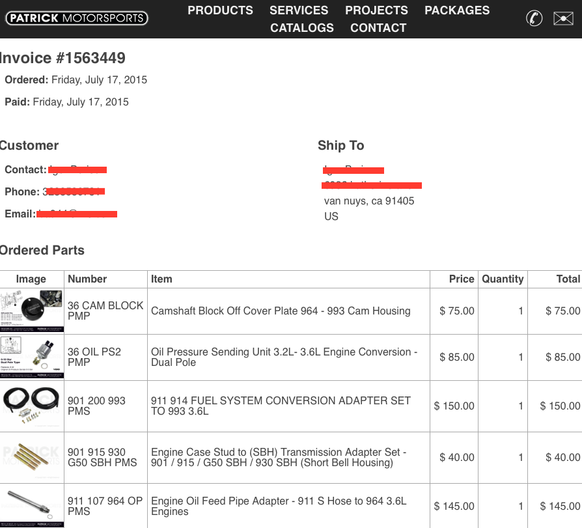Select part number 901 915 930 G50 SBH PMS
Image resolution: width=582 pixels, height=528 pixels.
click(x=102, y=457)
